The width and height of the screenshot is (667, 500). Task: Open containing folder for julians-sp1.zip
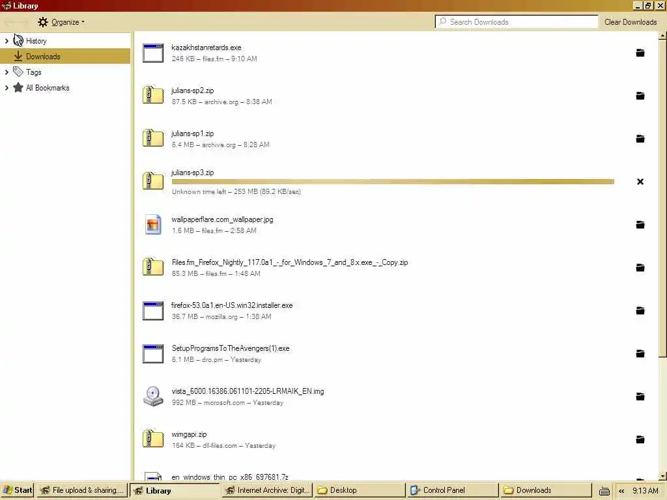(640, 139)
